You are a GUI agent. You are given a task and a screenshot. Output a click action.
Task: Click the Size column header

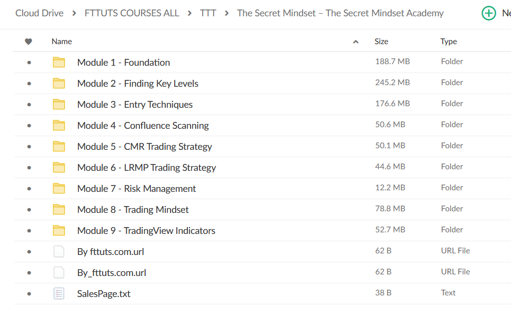click(381, 41)
